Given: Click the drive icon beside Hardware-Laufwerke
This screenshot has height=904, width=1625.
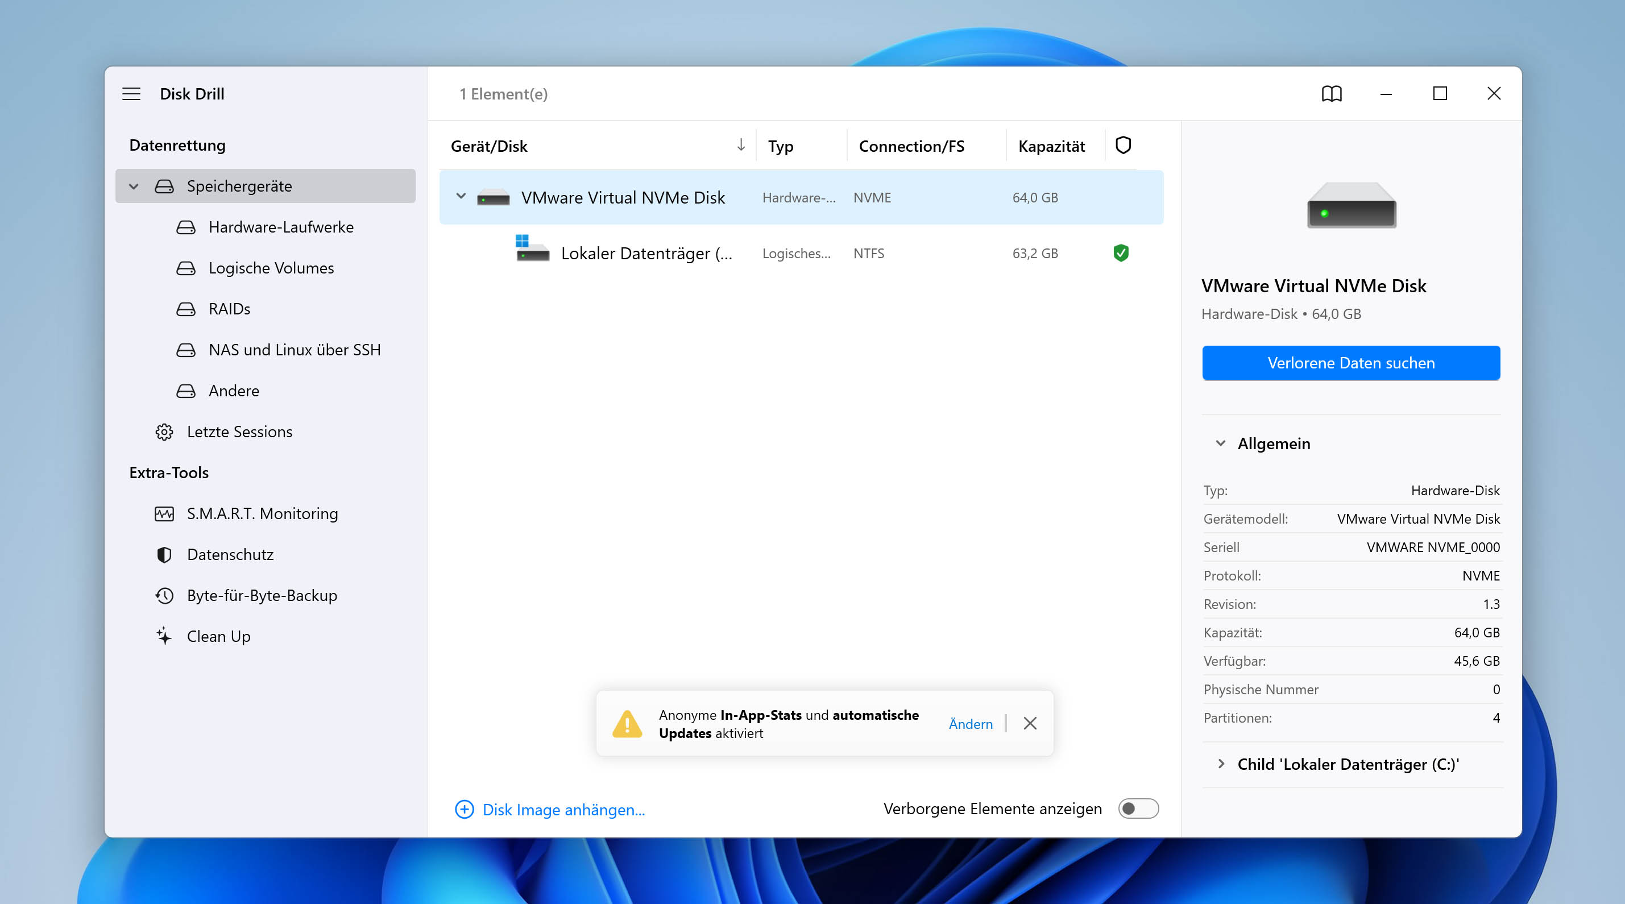Looking at the screenshot, I should click(185, 227).
